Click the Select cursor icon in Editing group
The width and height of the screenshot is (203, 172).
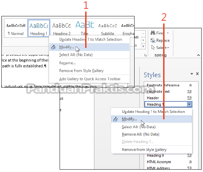coord(153,48)
